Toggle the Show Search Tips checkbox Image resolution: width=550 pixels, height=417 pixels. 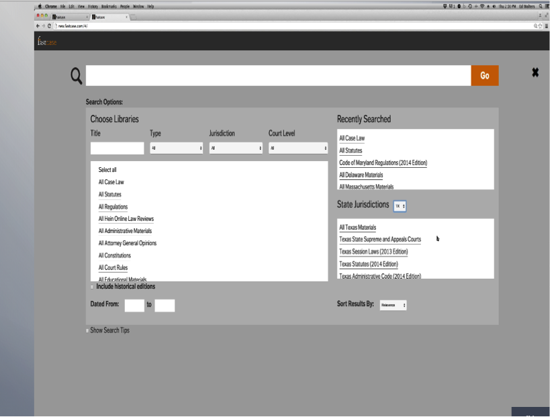(87, 331)
